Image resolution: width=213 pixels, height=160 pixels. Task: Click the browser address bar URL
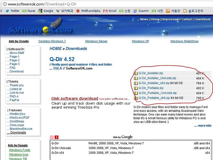point(42,4)
